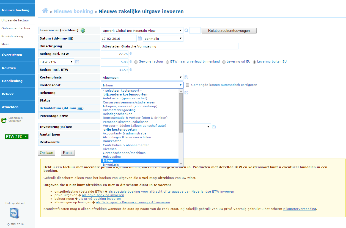
Task: Click the Omschrijving text field
Action: click(x=169, y=46)
